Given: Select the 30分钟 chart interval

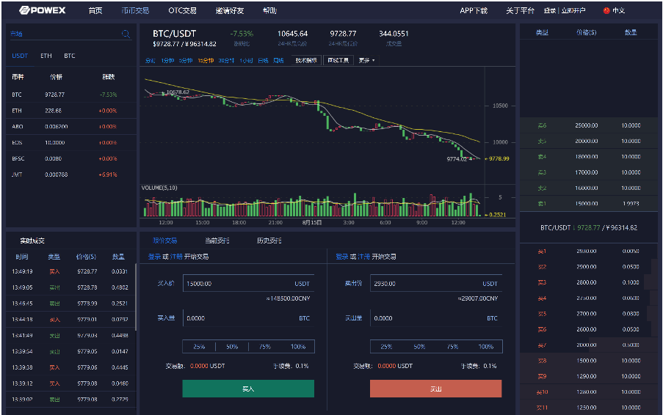Looking at the screenshot, I should point(226,61).
